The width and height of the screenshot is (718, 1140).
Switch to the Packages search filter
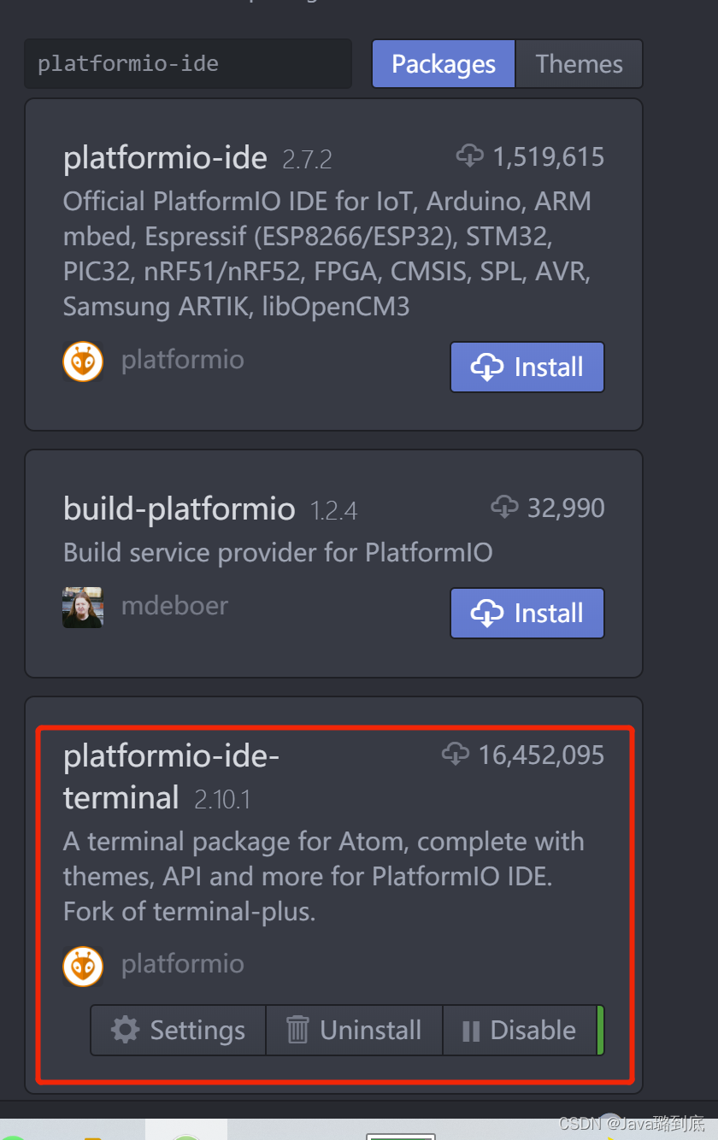coord(444,64)
